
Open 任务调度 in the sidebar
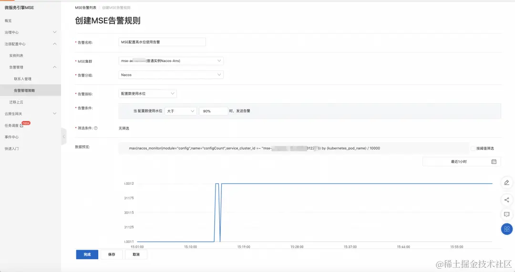pyautogui.click(x=11, y=125)
